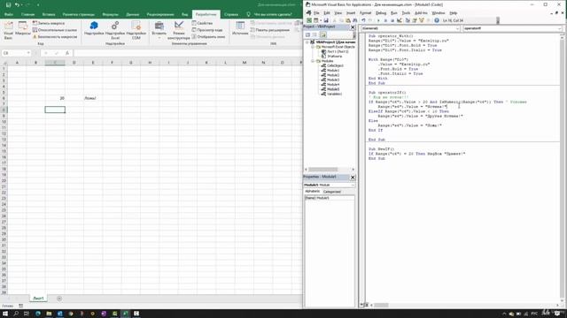This screenshot has height=318, width=567.
Task: Switch to the Данные ribbon tab
Action: point(133,14)
